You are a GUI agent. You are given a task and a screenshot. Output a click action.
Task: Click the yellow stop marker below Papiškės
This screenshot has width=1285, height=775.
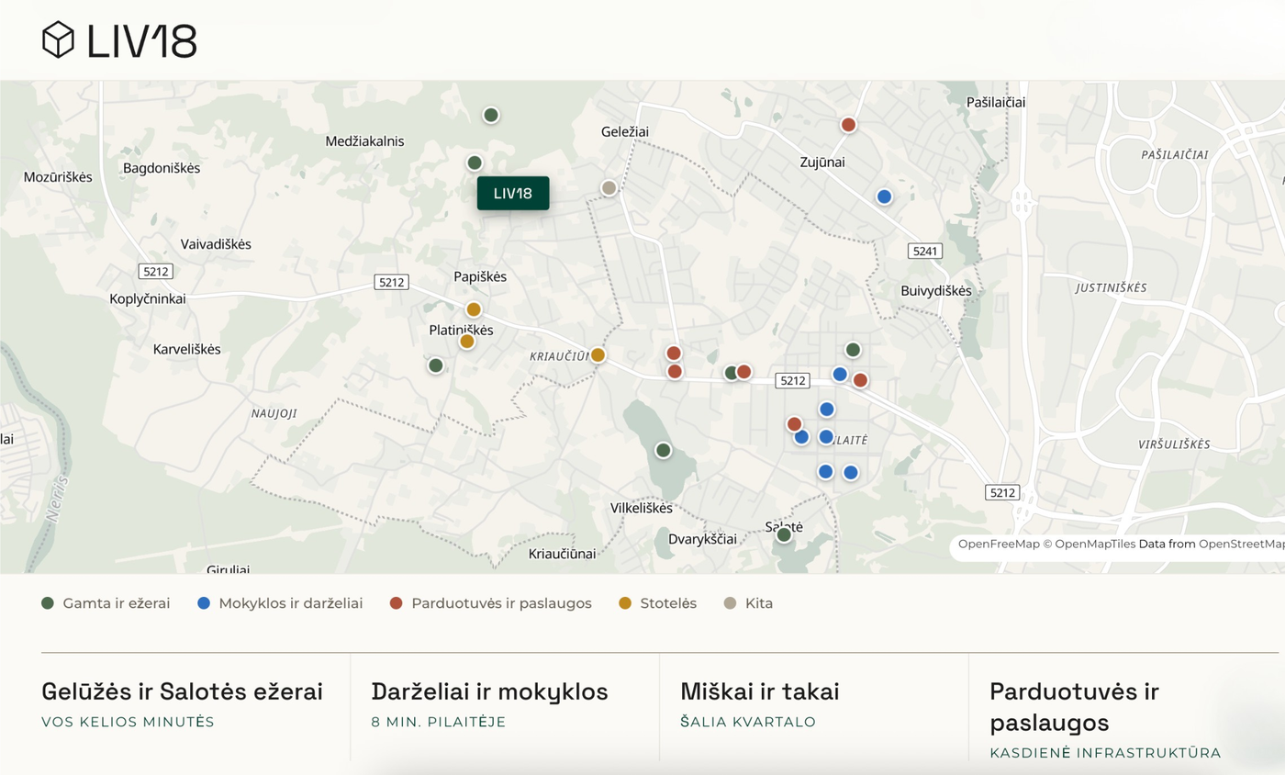click(474, 309)
